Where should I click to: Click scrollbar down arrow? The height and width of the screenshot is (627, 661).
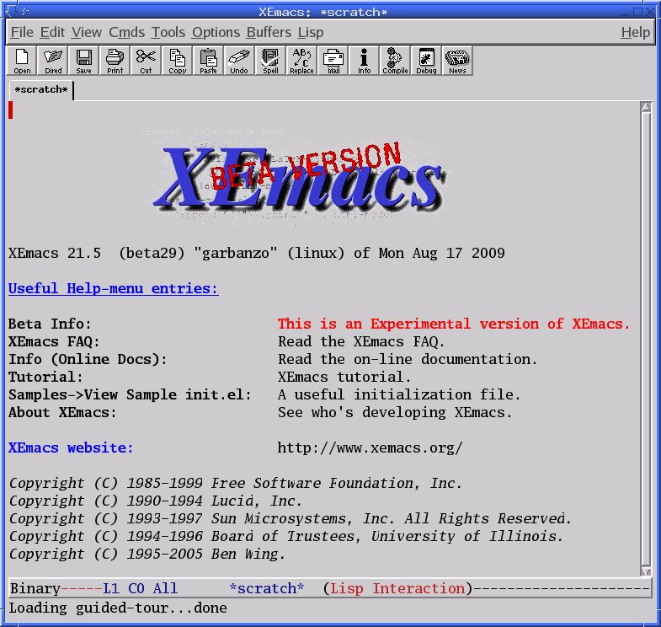tap(646, 571)
